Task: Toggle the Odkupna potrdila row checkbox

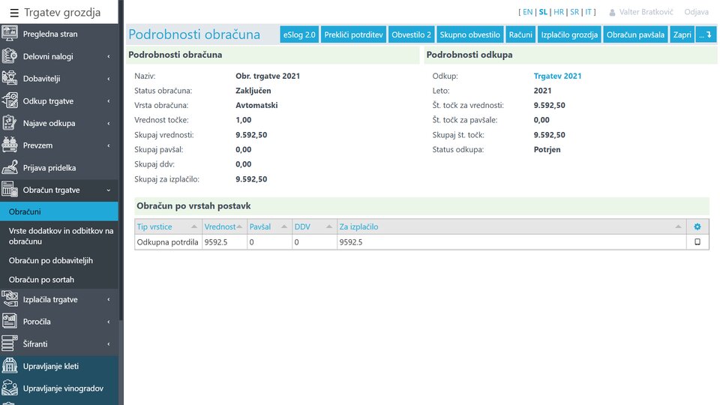Action: (697, 242)
